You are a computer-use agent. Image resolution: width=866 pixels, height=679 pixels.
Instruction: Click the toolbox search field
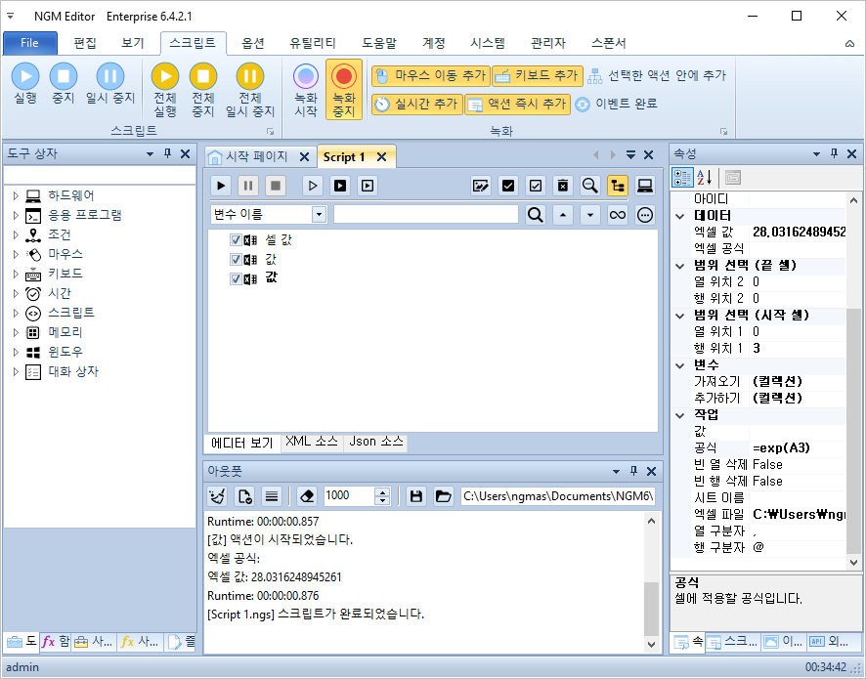pyautogui.click(x=100, y=176)
